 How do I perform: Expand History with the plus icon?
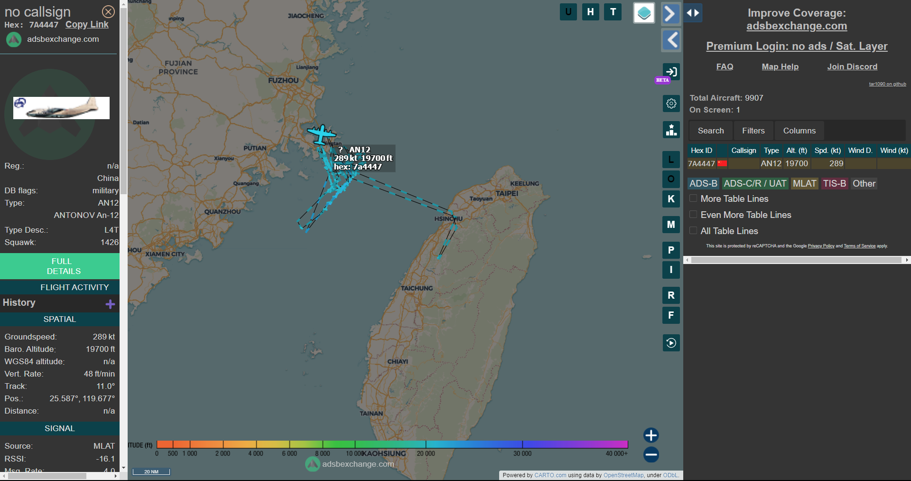[x=110, y=304]
